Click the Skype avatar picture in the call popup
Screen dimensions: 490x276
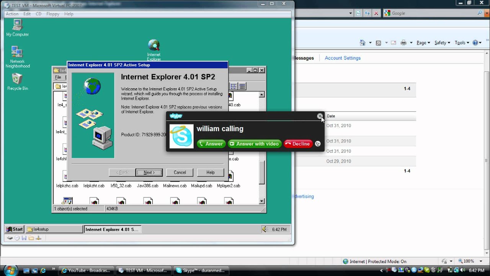coord(181,136)
